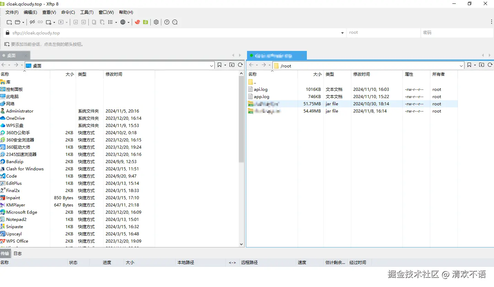The width and height of the screenshot is (494, 287).
Task: Click the list view style icon
Action: pyautogui.click(x=110, y=22)
